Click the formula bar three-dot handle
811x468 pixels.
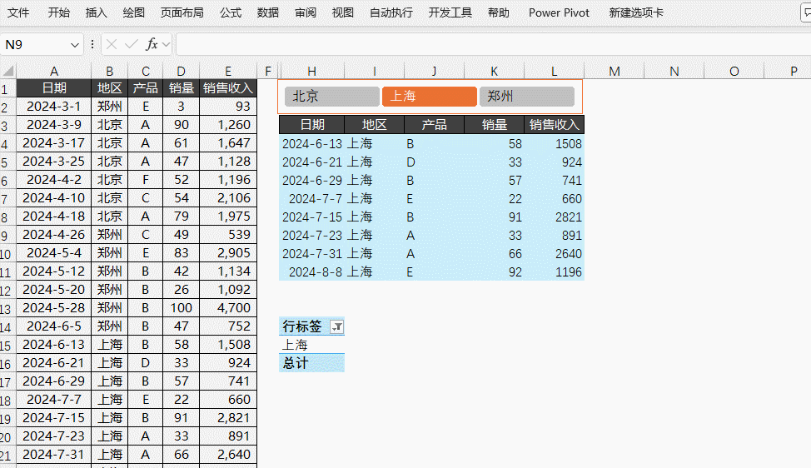coord(92,44)
